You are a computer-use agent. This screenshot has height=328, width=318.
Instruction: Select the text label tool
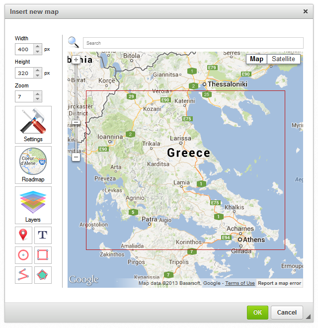[43, 235]
